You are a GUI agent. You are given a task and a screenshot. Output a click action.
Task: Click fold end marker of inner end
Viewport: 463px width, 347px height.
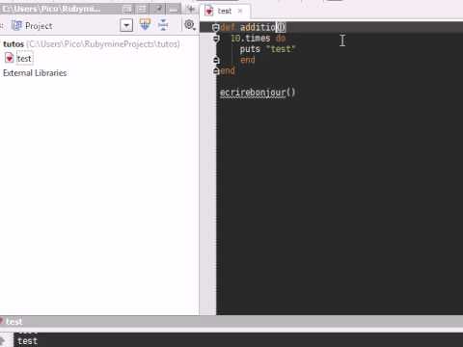[216, 60]
